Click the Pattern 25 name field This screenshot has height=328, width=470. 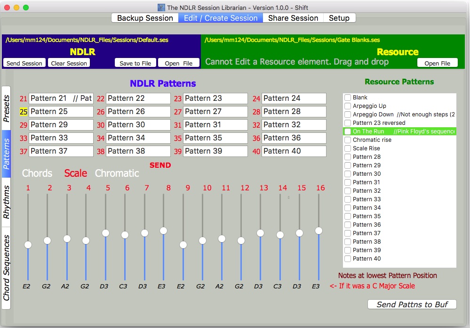click(x=61, y=112)
